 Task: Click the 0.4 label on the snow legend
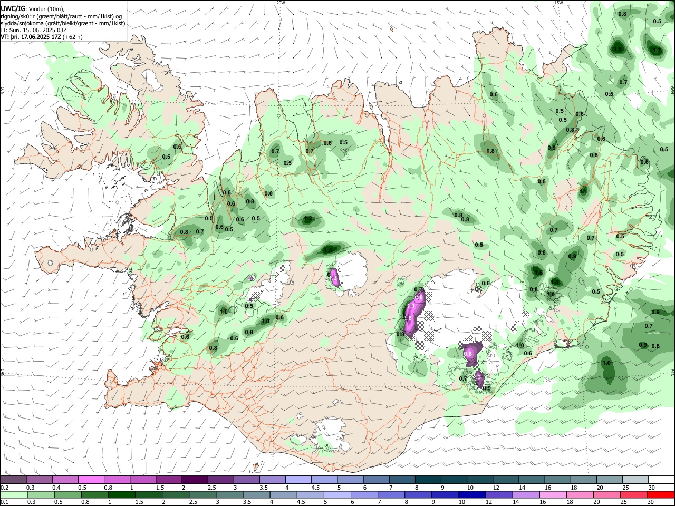pos(56,488)
